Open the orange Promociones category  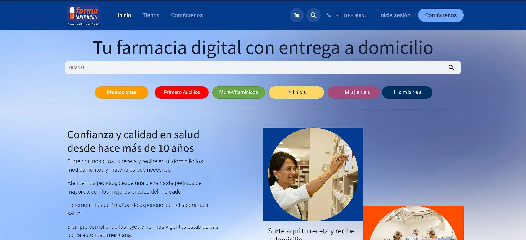click(121, 92)
